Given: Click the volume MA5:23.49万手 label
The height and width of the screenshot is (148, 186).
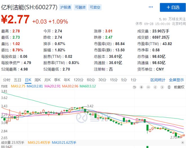Looking at the screenshot, I should (x=39, y=142).
